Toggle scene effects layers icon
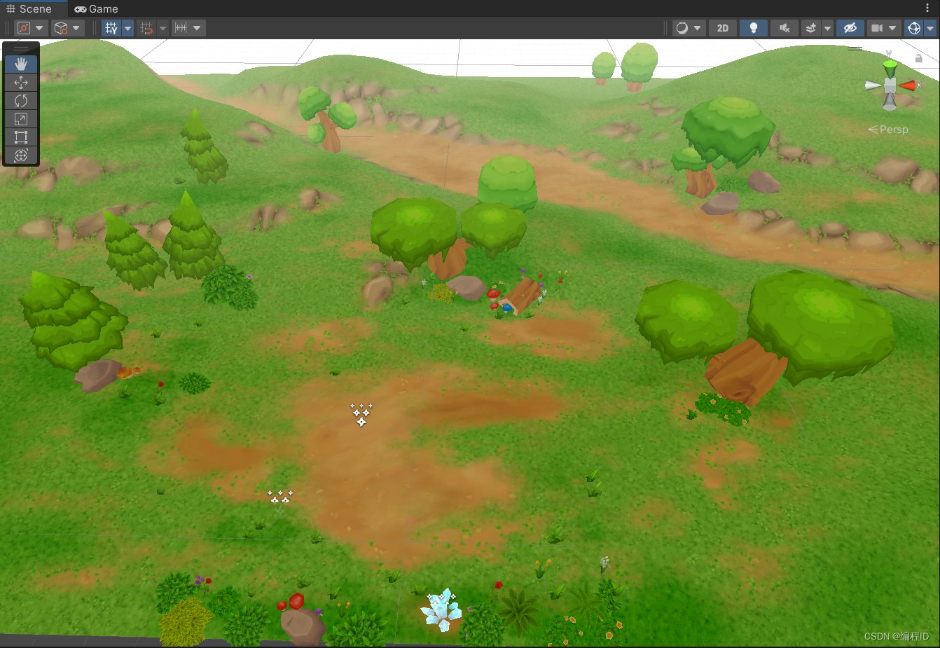The width and height of the screenshot is (940, 648). 811,28
